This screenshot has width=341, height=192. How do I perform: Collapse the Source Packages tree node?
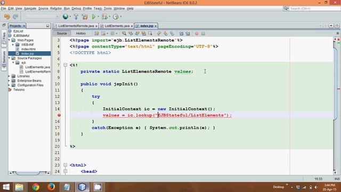tap(10, 58)
